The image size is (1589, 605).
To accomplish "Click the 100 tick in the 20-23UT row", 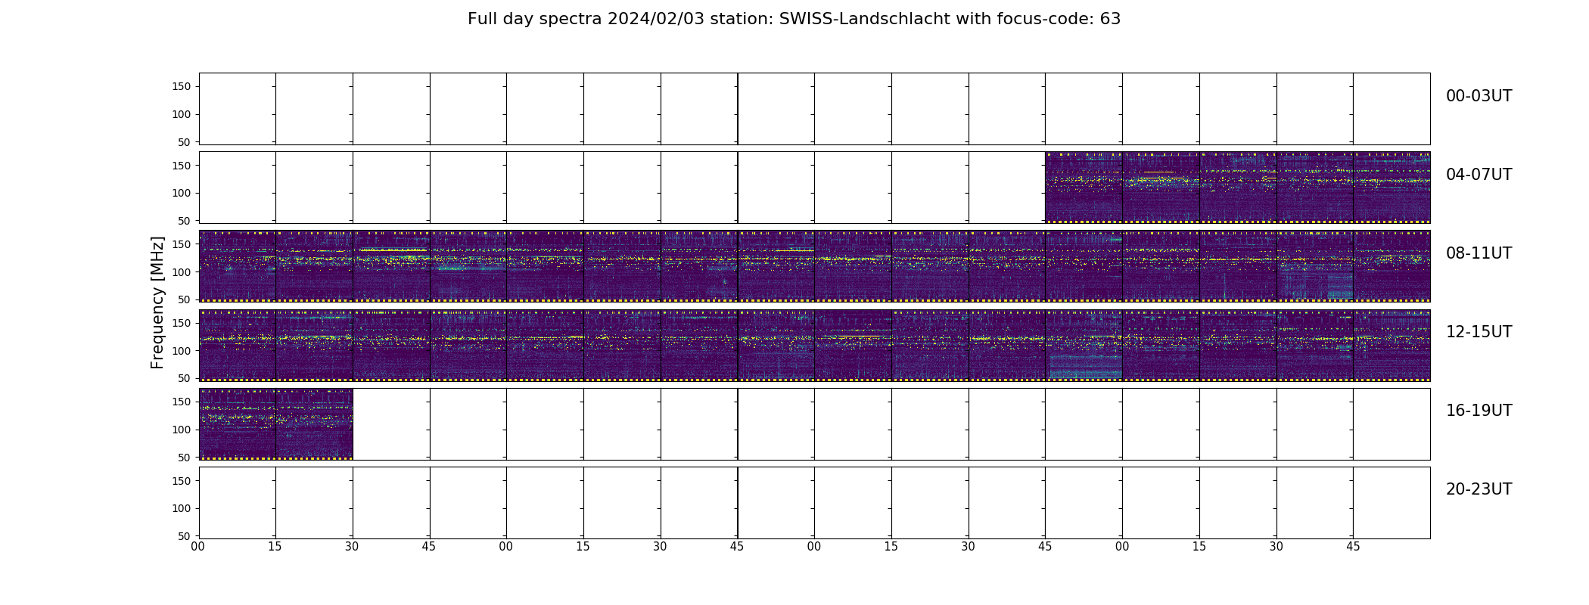I will tap(182, 508).
